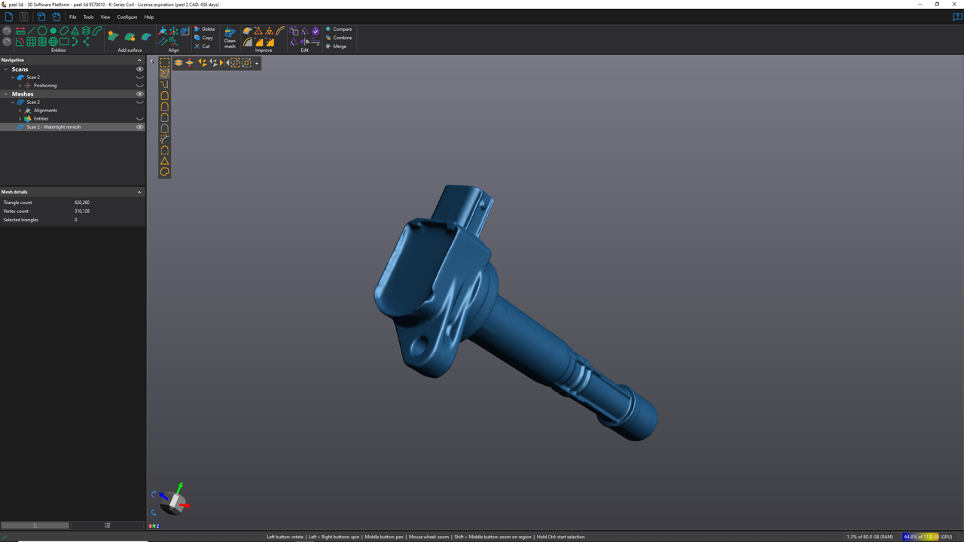Click the Clean mesh tool
Screen dimensions: 964x542
point(230,38)
